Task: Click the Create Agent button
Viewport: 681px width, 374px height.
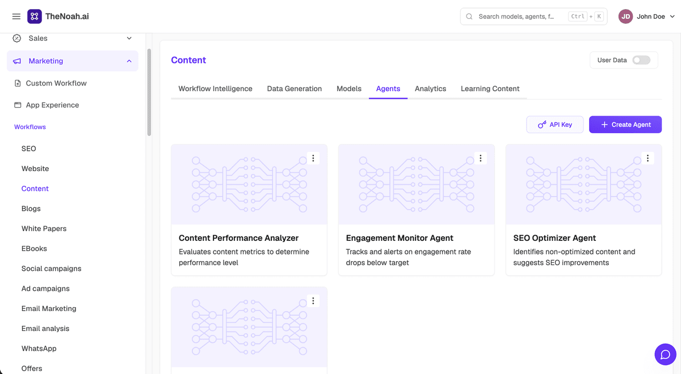Action: (x=625, y=125)
